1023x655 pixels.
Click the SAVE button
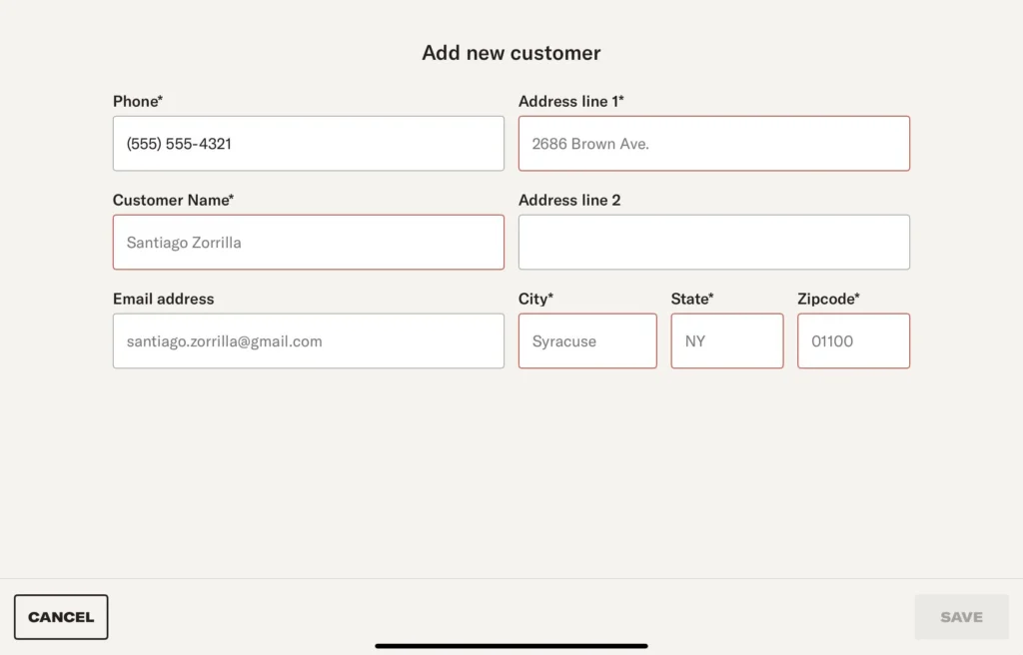(961, 617)
